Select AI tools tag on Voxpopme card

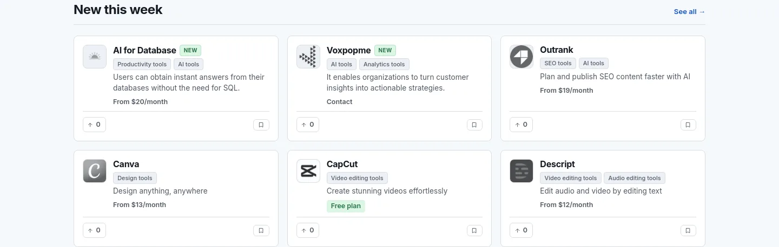(x=342, y=64)
